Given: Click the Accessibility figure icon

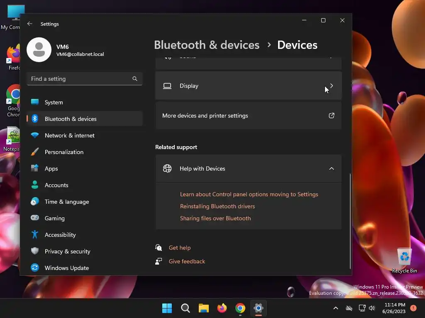Looking at the screenshot, I should coord(35,234).
